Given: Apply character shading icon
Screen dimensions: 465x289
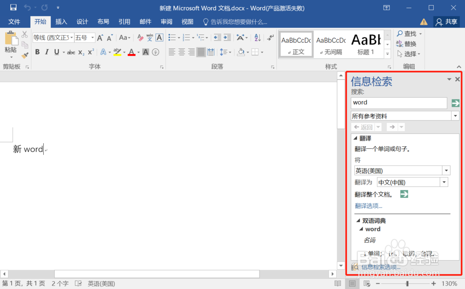Looking at the screenshot, I should click(x=146, y=52).
